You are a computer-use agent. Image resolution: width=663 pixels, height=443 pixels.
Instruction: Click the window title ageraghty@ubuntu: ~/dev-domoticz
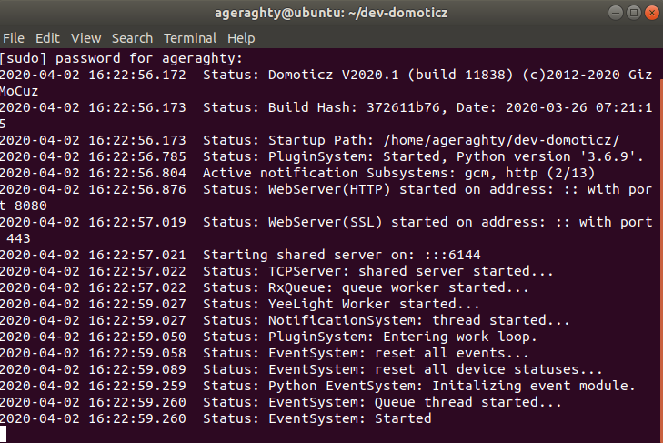pyautogui.click(x=331, y=13)
